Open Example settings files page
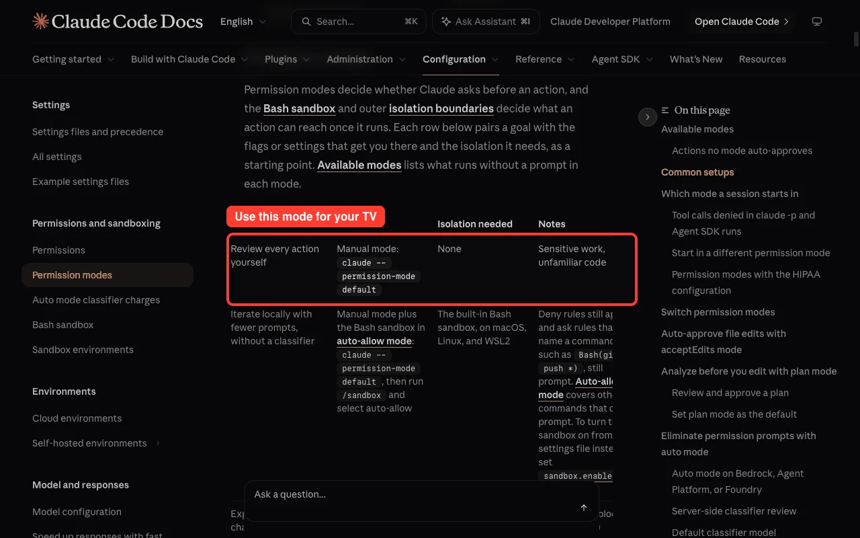 point(81,182)
